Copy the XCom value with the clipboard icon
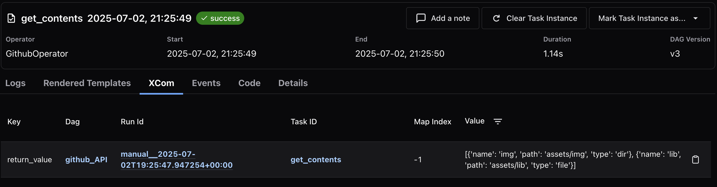This screenshot has width=717, height=187. pyautogui.click(x=696, y=159)
